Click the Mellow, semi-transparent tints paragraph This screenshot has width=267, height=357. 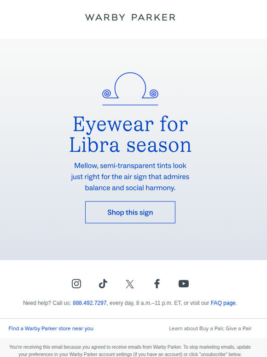[130, 177]
